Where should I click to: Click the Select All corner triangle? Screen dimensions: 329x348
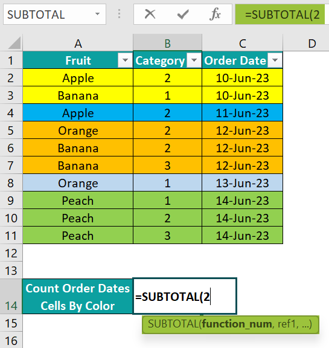click(14, 43)
